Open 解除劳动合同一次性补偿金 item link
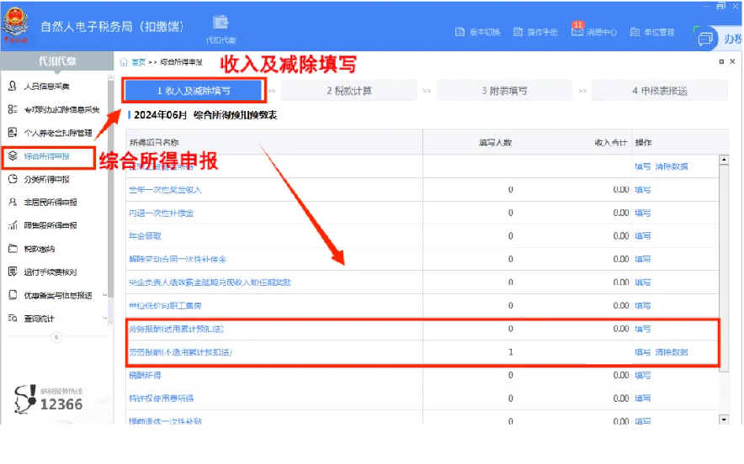 [178, 259]
